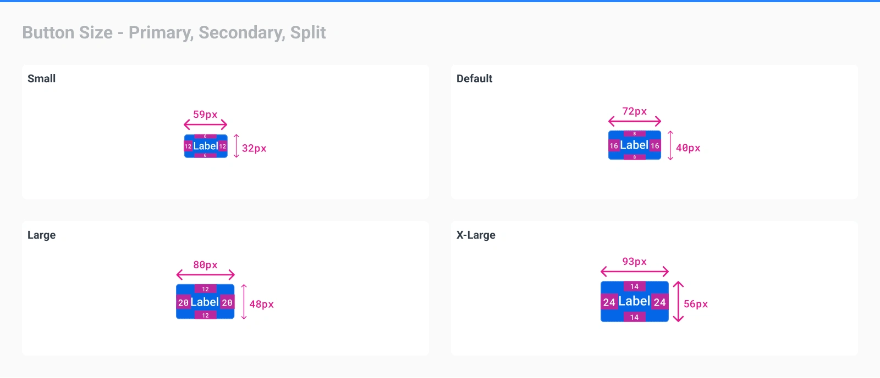Click the Small card heading

pyautogui.click(x=42, y=78)
